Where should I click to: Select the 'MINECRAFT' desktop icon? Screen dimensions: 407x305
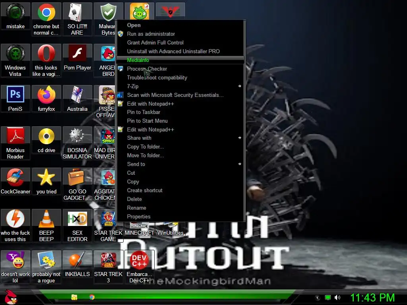140,229
